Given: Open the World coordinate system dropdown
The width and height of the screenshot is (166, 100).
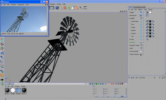Looking at the screenshot, I should tap(99, 96).
